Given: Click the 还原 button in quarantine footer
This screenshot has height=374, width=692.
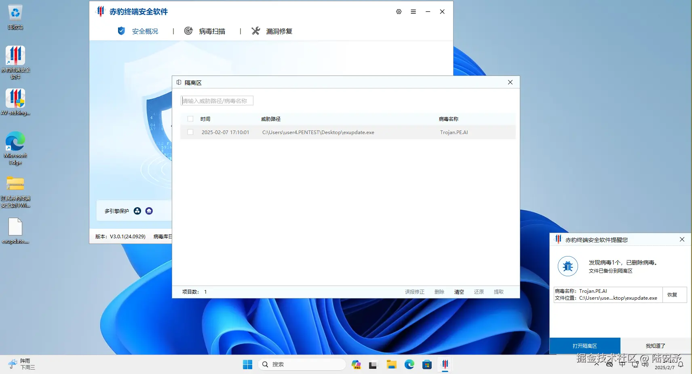Looking at the screenshot, I should (479, 292).
